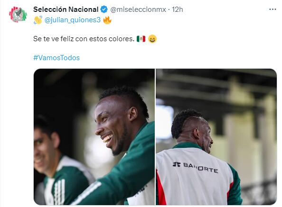Open the three-dot more options menu
Screen dimensions: 282x207
click(x=273, y=9)
